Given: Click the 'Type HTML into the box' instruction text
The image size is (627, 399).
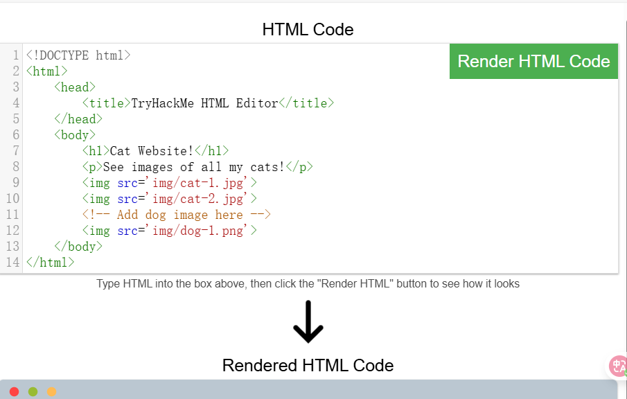Looking at the screenshot, I should click(308, 283).
